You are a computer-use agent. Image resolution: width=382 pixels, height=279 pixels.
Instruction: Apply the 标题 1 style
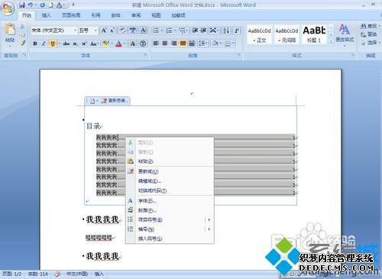pos(314,34)
